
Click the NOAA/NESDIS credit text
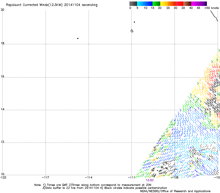[175, 191]
